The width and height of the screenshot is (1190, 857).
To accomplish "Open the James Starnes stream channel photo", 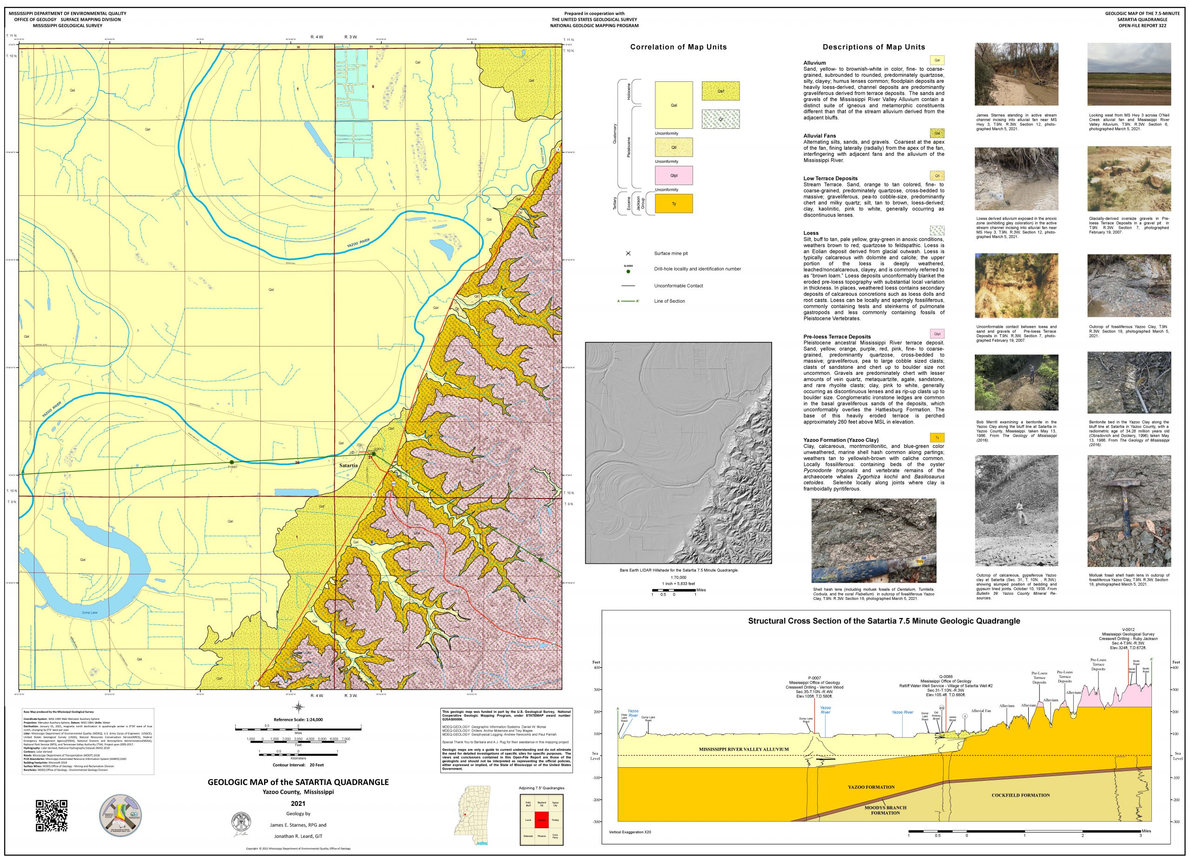I will pyautogui.click(x=1016, y=74).
